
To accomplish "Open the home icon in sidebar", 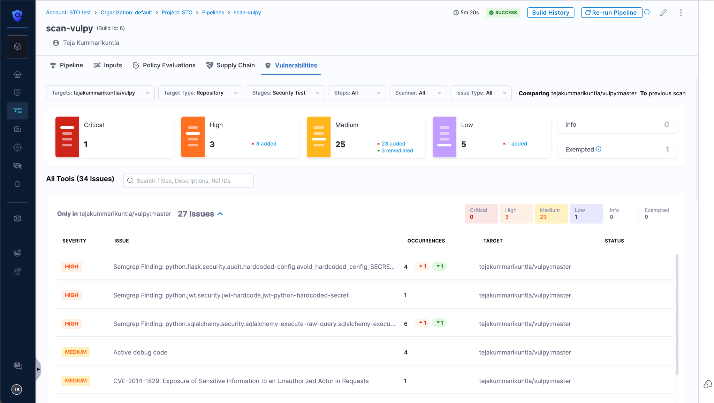I will (x=17, y=74).
